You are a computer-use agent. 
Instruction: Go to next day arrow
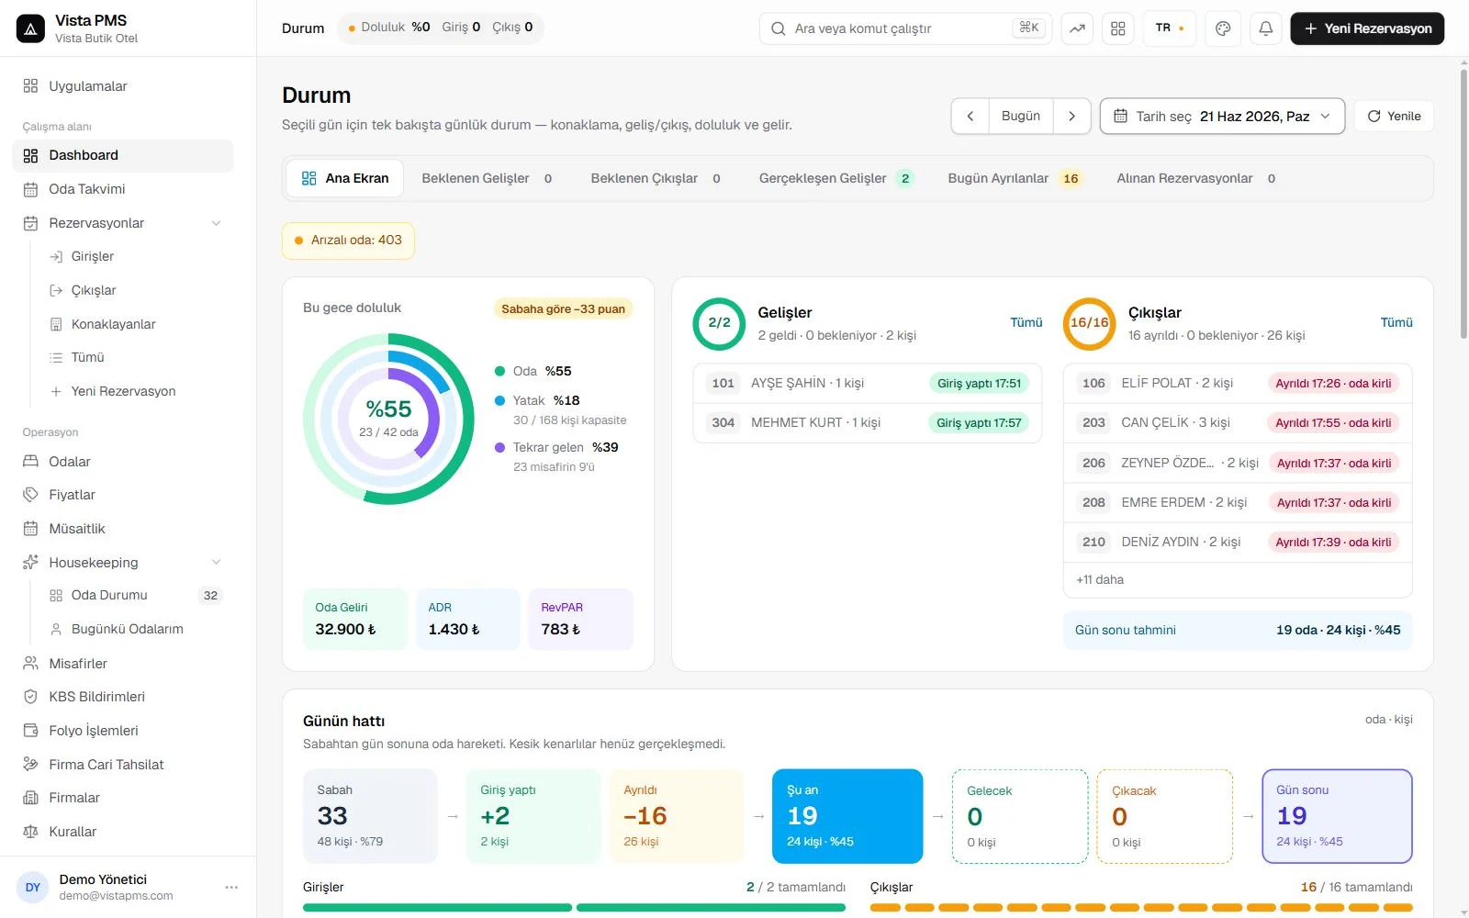point(1071,117)
